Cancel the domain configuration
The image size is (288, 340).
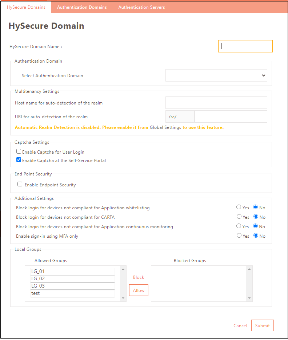tap(240, 325)
